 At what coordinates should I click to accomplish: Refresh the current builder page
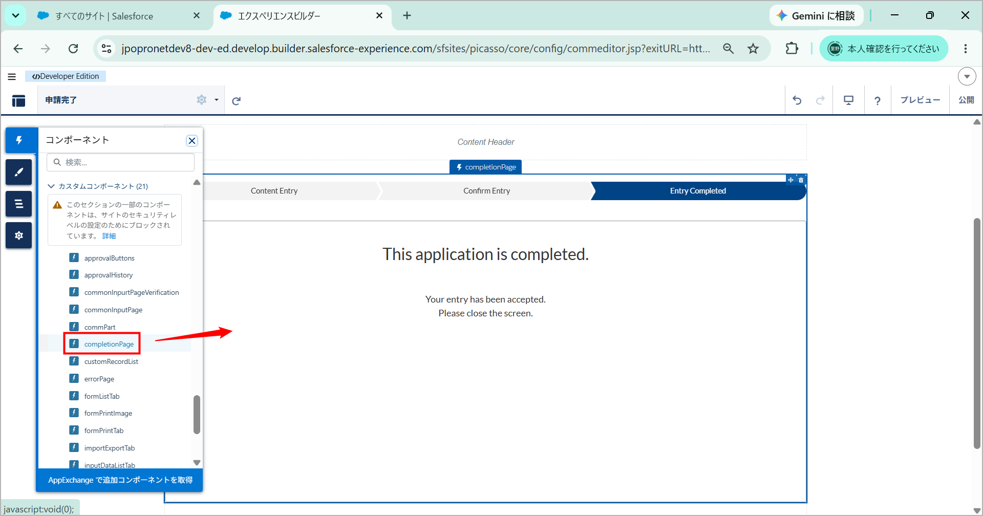236,101
